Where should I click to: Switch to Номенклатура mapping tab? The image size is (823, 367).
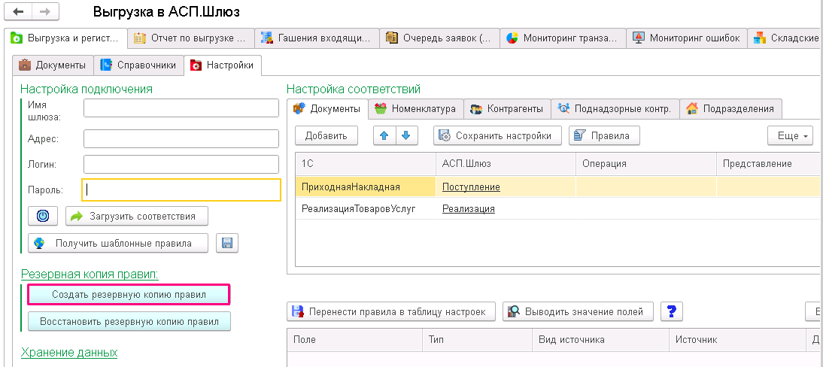[x=416, y=109]
